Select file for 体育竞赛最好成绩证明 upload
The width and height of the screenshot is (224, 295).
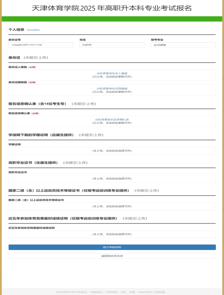[x=112, y=234]
